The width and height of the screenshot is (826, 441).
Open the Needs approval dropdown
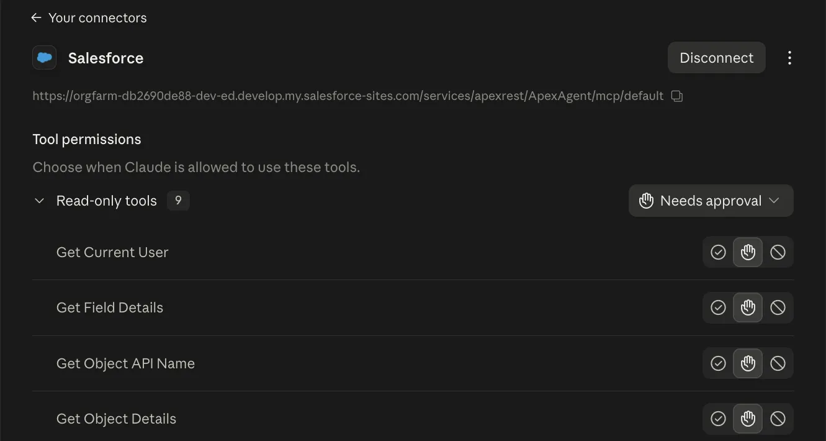(x=711, y=201)
